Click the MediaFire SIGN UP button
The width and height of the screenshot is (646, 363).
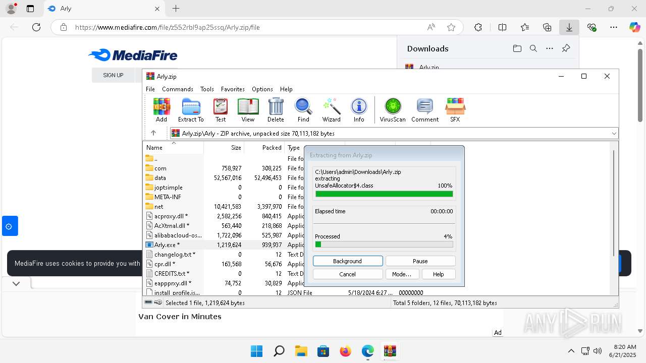pos(113,75)
